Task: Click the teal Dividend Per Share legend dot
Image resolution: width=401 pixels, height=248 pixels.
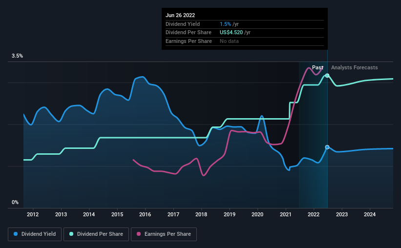Action: (71, 234)
